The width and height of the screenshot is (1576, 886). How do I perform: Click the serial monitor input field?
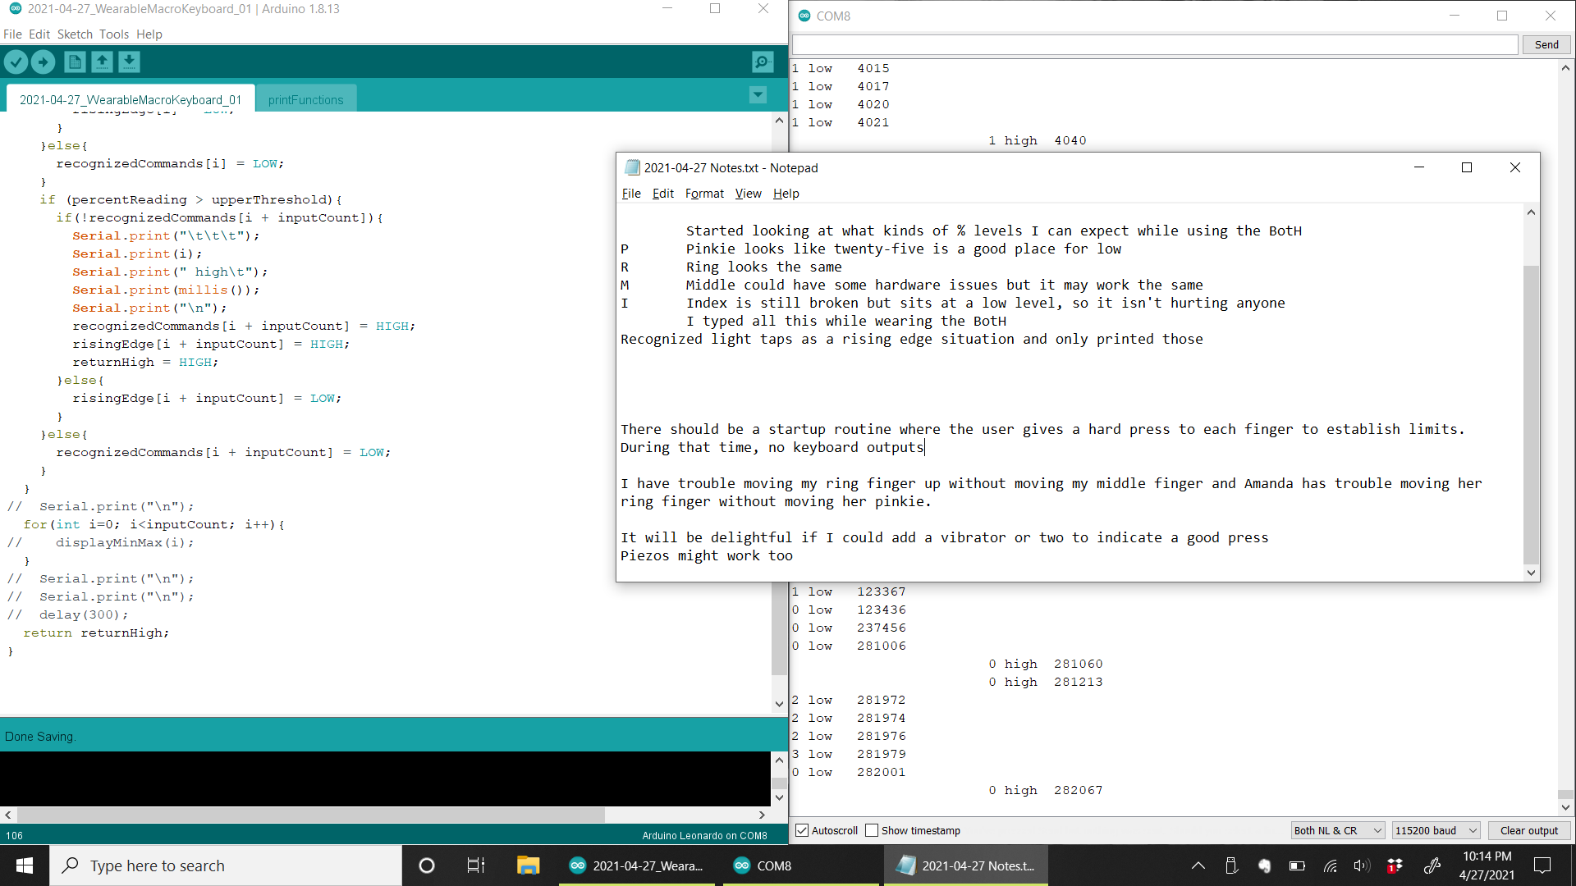point(1154,44)
